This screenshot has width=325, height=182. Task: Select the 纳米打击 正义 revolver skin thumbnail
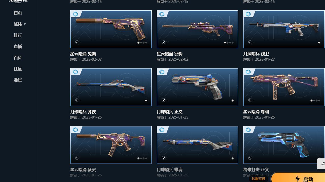(x=284, y=145)
